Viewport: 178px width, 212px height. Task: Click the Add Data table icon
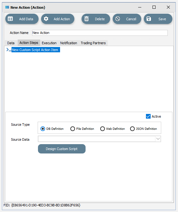(x=10, y=19)
